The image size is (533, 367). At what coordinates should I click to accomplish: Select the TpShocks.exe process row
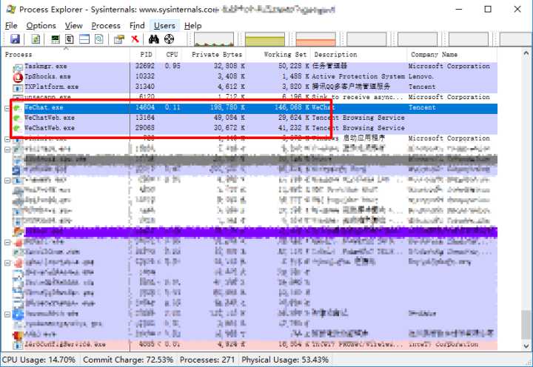point(255,76)
